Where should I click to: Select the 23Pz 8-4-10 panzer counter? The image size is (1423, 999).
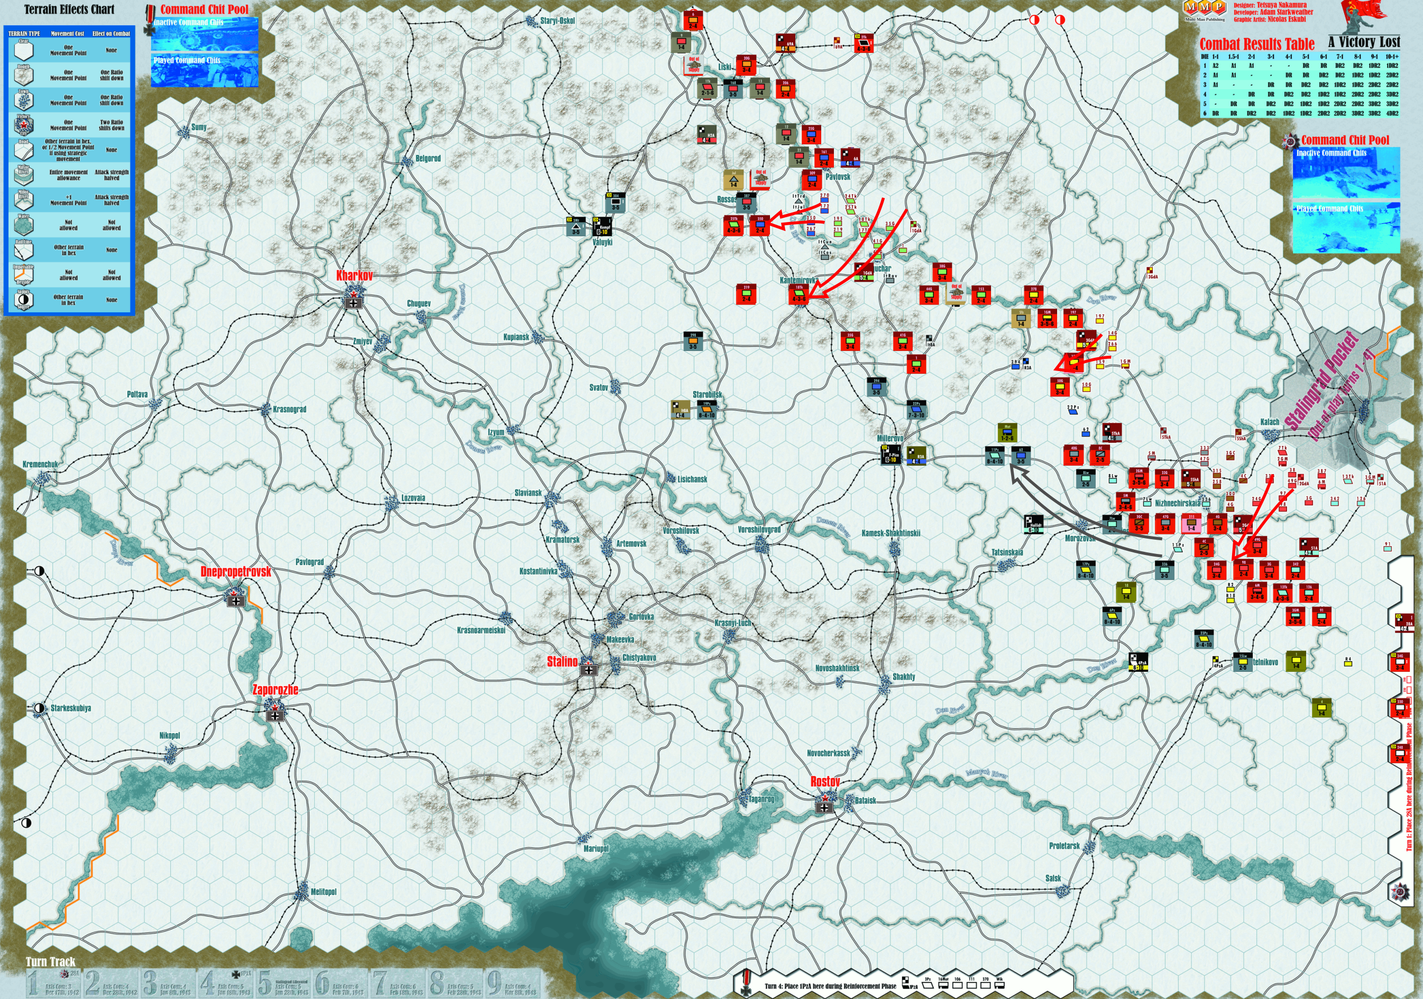(1203, 640)
